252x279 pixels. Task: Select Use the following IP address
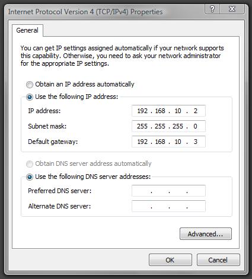30,97
